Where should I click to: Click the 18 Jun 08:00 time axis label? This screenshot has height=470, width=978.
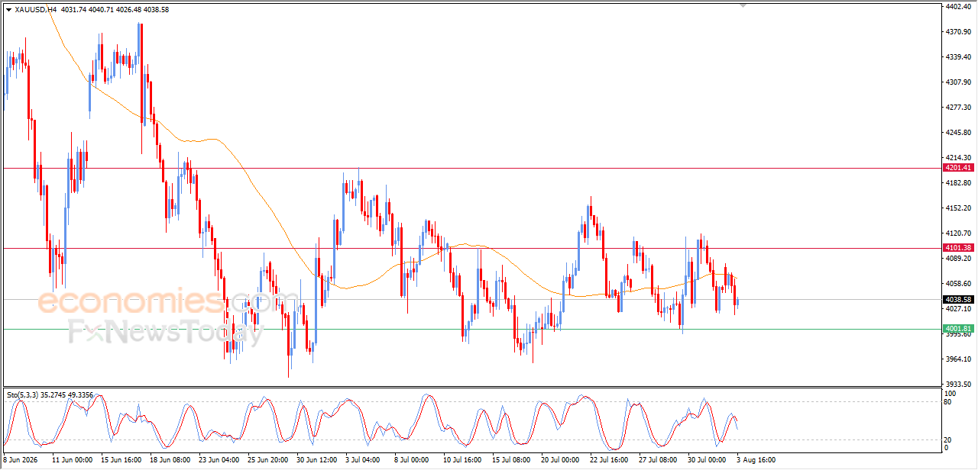point(170,460)
